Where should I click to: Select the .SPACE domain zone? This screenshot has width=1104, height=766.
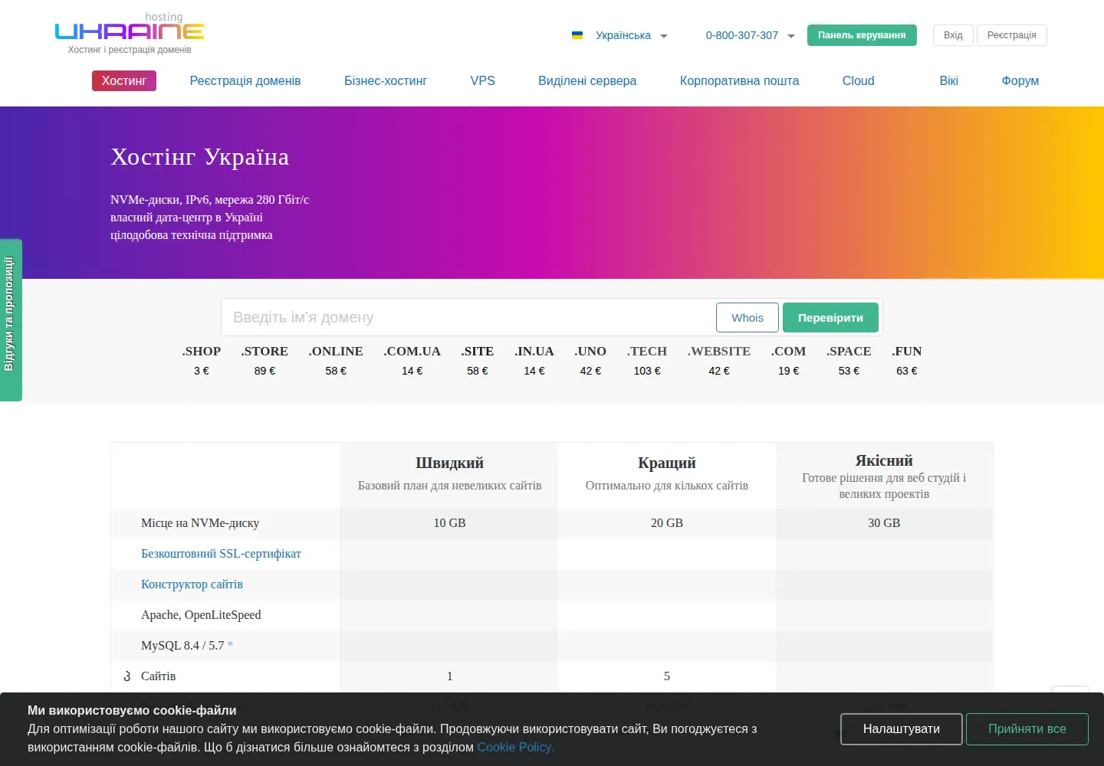pyautogui.click(x=849, y=351)
